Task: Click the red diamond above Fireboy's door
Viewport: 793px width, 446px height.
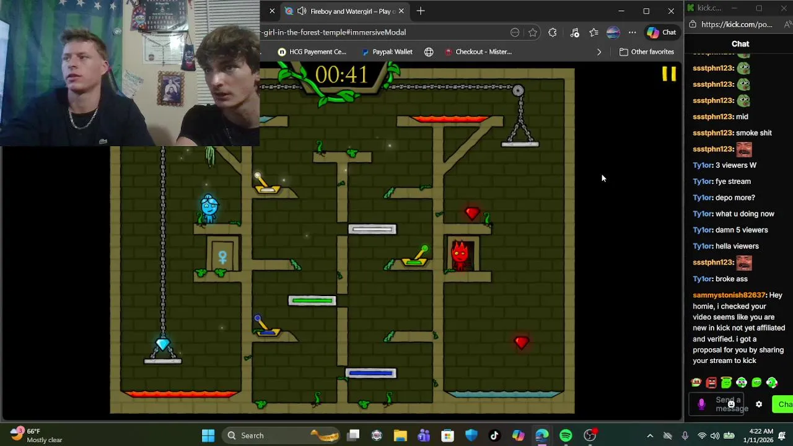Action: point(472,214)
